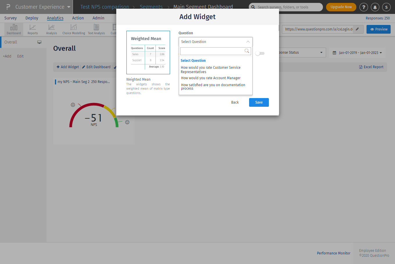Click the help question mark icon

click(x=364, y=7)
